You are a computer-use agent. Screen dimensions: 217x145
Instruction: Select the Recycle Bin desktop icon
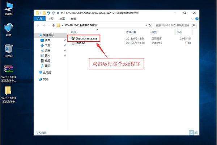[9, 50]
